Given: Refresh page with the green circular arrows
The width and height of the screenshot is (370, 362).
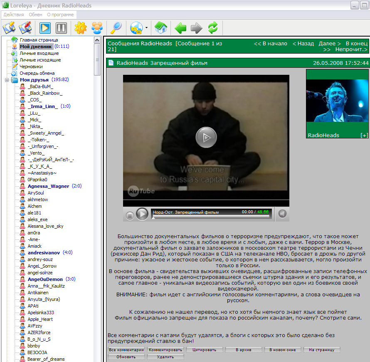Looking at the screenshot, I should coord(212,28).
